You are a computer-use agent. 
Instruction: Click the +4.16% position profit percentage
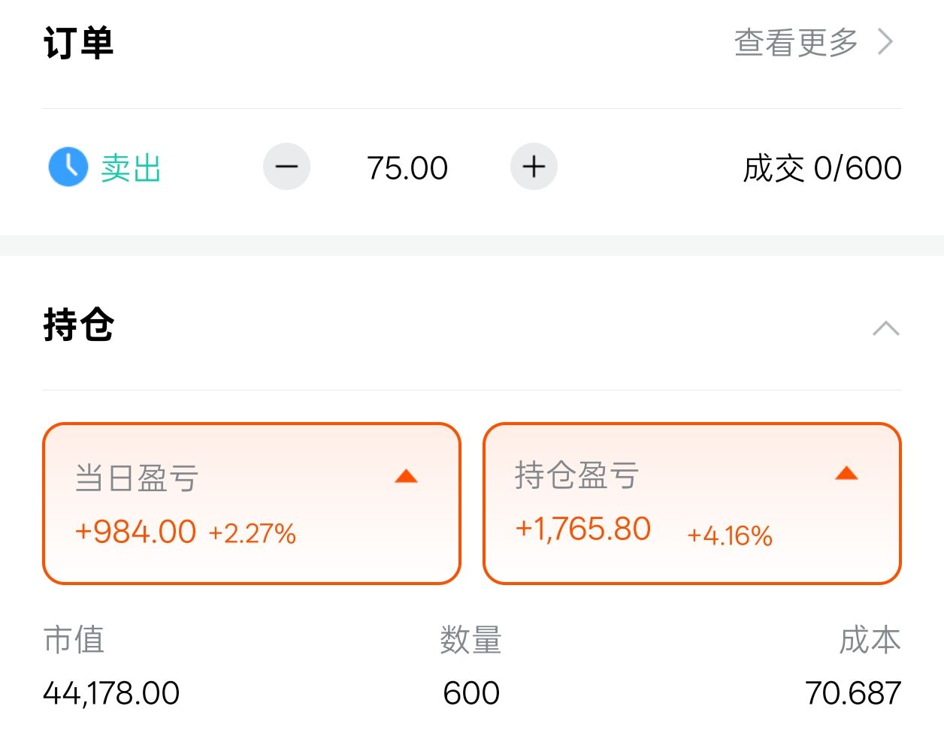729,535
